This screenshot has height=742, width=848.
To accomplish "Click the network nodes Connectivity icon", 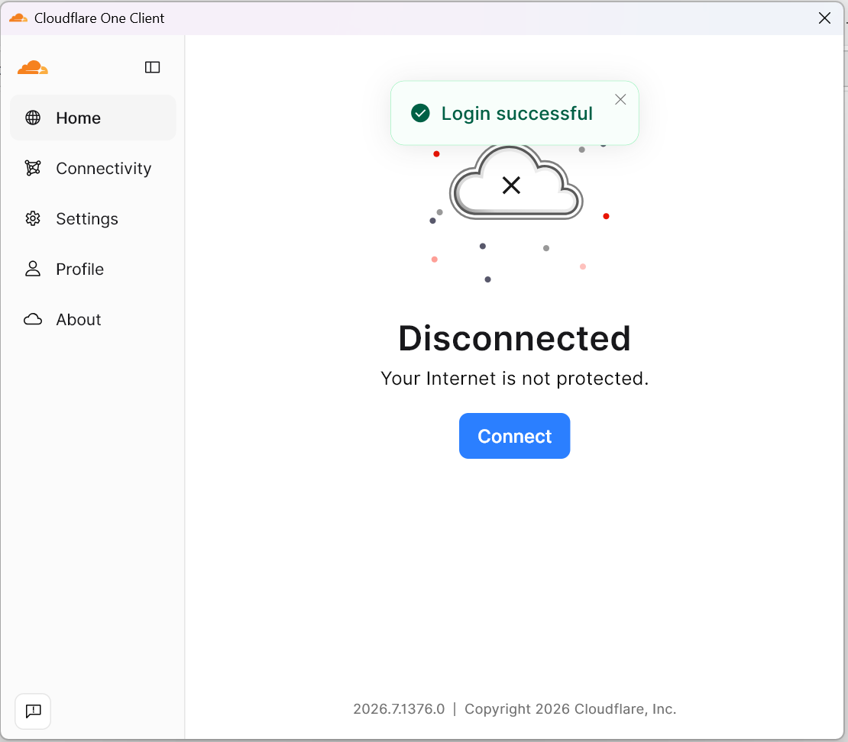I will pos(33,168).
